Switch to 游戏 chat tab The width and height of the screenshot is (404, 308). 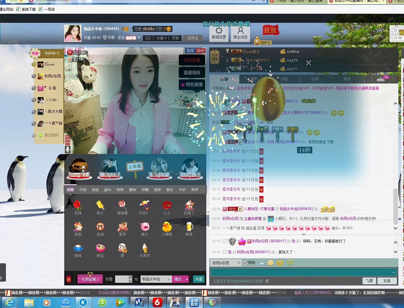[x=347, y=79]
